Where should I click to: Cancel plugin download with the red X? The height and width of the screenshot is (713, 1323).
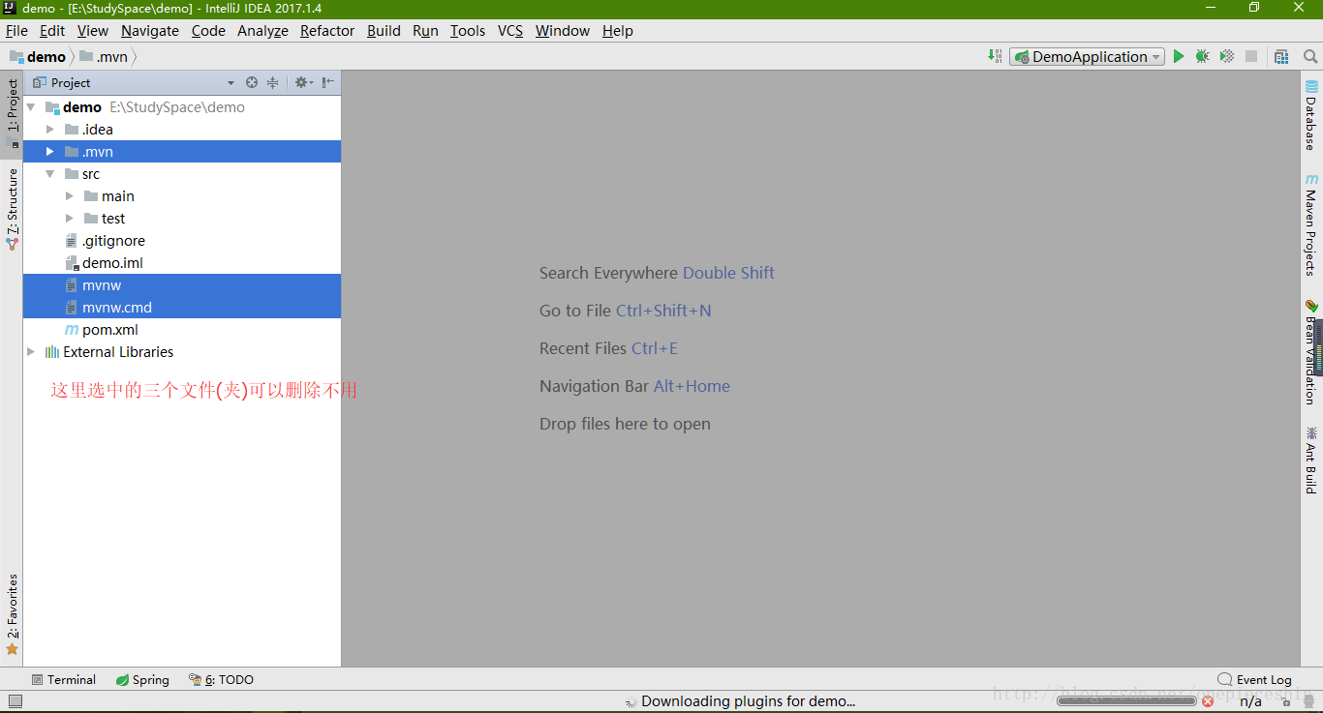pos(1208,701)
